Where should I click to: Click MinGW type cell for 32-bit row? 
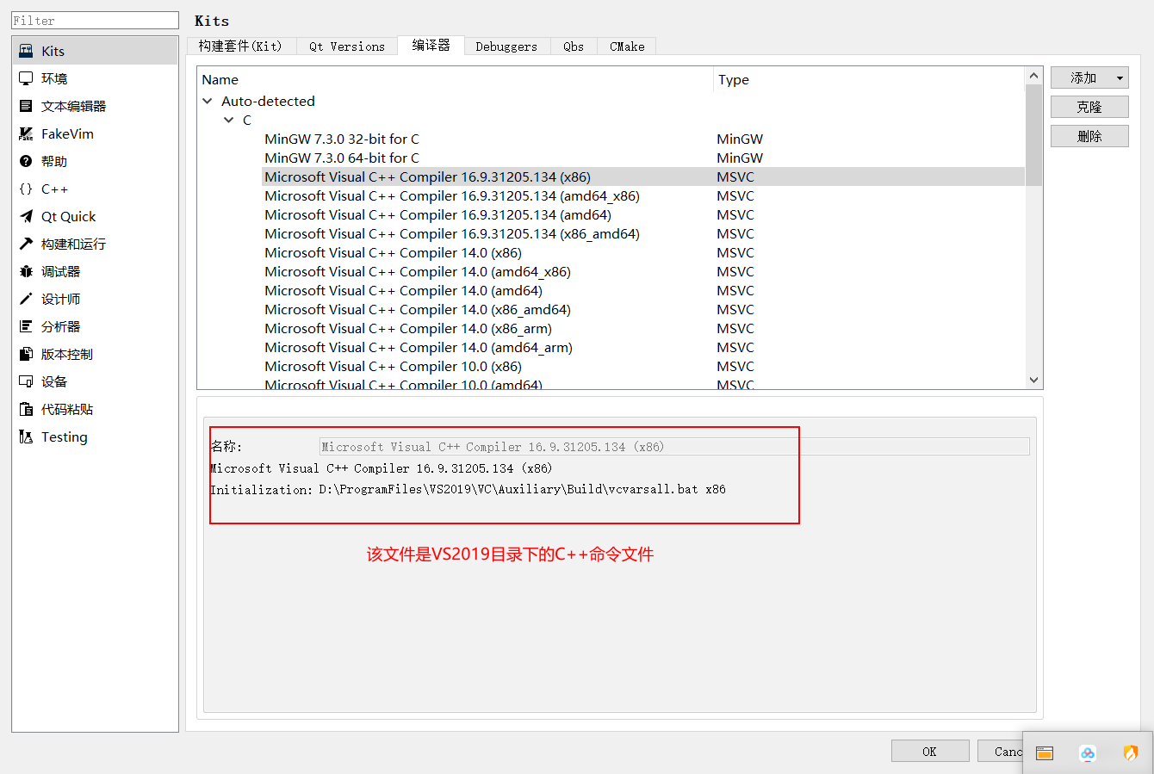[x=740, y=139]
